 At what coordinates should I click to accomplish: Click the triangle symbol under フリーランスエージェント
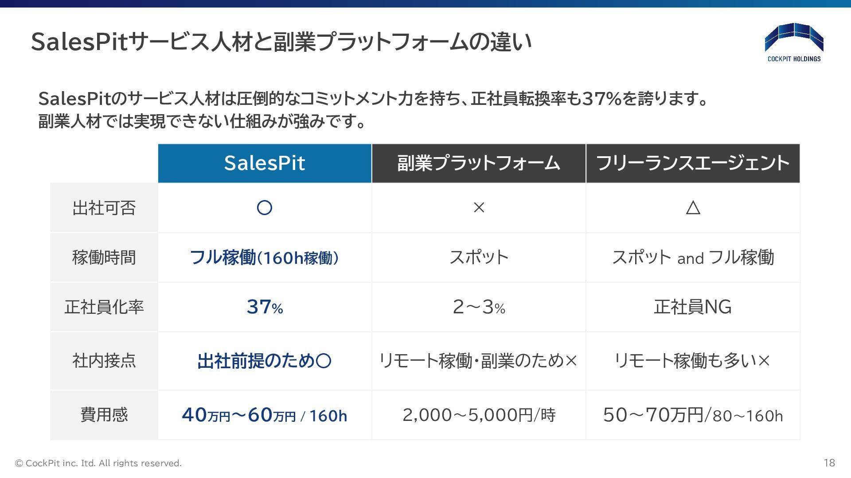[693, 208]
